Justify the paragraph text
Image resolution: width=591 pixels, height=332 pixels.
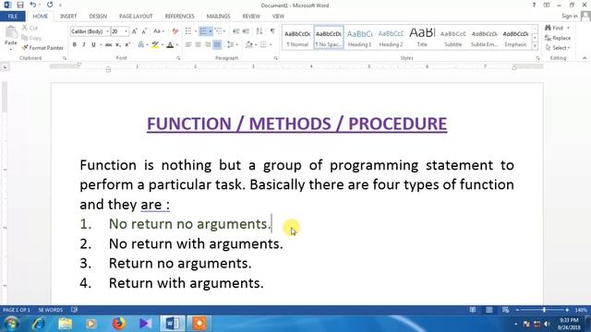point(218,45)
